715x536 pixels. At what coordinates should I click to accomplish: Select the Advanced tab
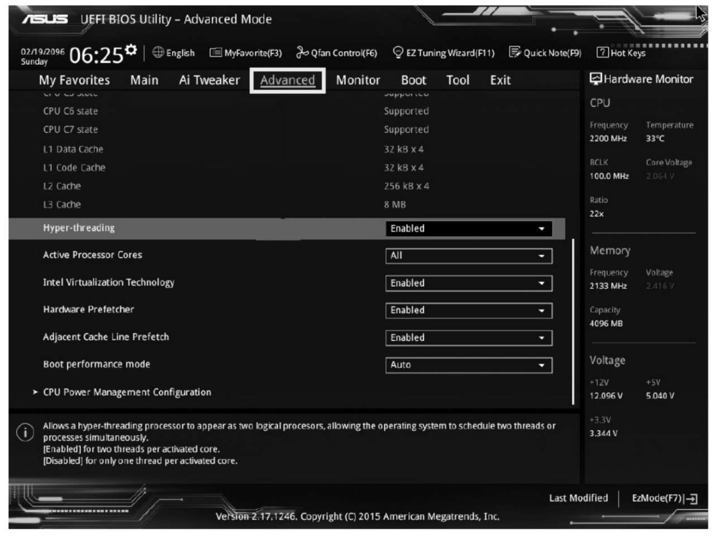point(288,80)
